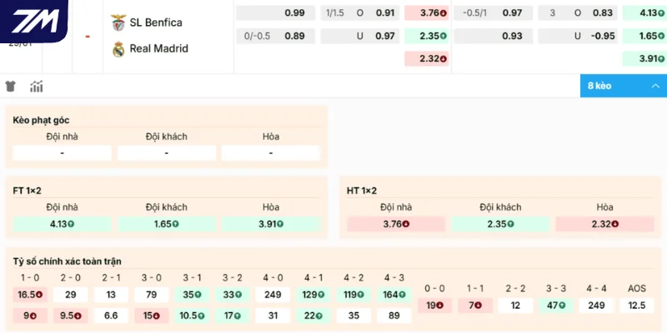
Task: Collapse the blue "8 kèo" panel
Action: click(x=623, y=86)
